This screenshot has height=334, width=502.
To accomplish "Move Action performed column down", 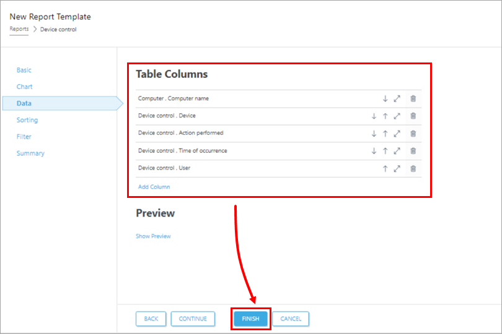I will [374, 133].
